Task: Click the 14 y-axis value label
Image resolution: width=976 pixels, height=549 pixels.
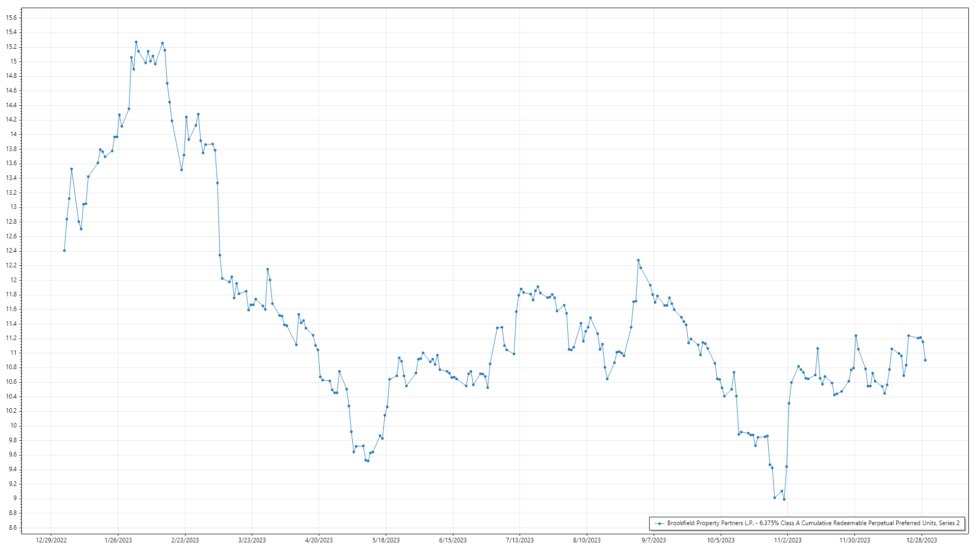Action: tap(13, 134)
